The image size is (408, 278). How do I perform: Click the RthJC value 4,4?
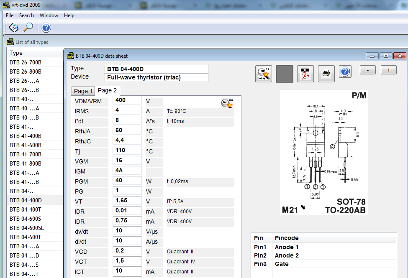coord(127,140)
